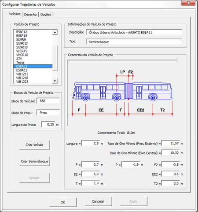Select SU9R9 in vehicle list

click(x=33, y=40)
